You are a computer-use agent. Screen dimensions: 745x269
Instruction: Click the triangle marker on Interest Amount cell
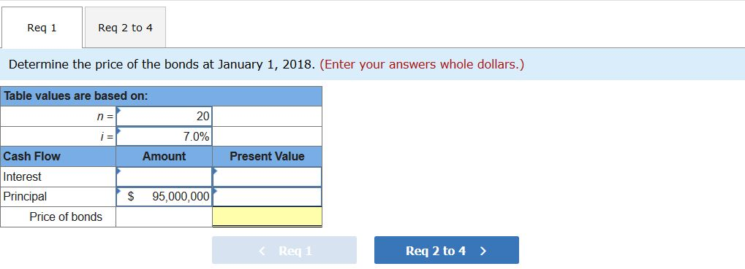coord(118,170)
